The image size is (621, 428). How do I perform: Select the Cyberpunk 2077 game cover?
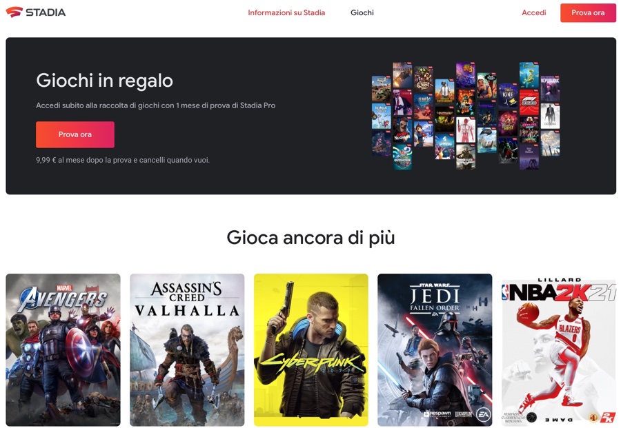[x=311, y=350]
